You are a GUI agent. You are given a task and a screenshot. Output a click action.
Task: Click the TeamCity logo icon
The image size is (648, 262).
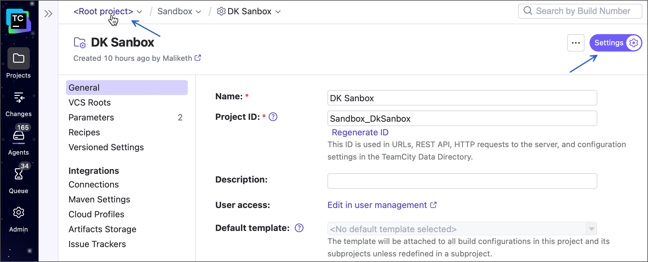[x=19, y=21]
